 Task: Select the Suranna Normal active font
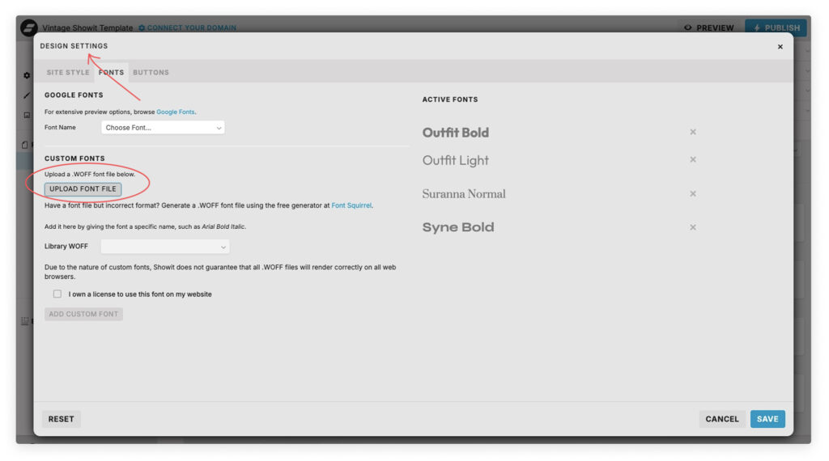464,194
